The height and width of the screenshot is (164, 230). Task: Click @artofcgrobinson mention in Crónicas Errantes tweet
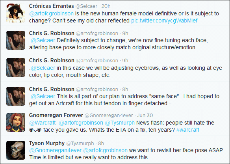point(51,13)
